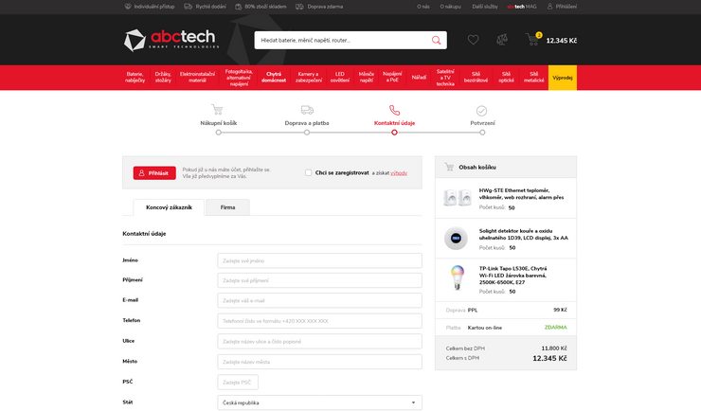Click the Kontaktní údaje phone icon
This screenshot has height=411, width=701.
coord(394,110)
